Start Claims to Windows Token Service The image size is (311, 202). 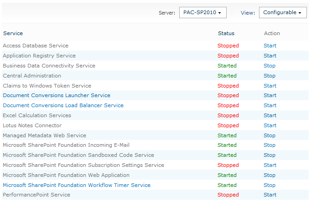(270, 86)
